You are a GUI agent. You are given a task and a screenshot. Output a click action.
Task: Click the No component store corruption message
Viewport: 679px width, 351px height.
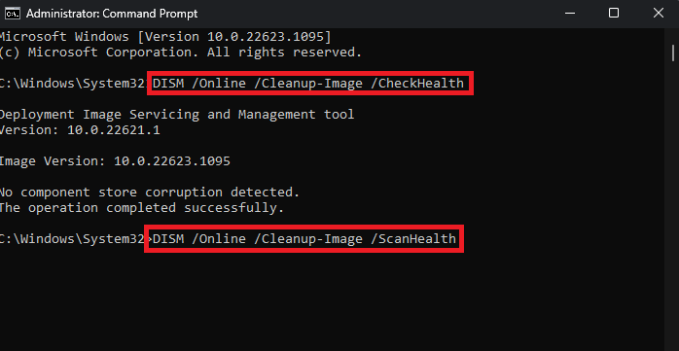(x=150, y=193)
